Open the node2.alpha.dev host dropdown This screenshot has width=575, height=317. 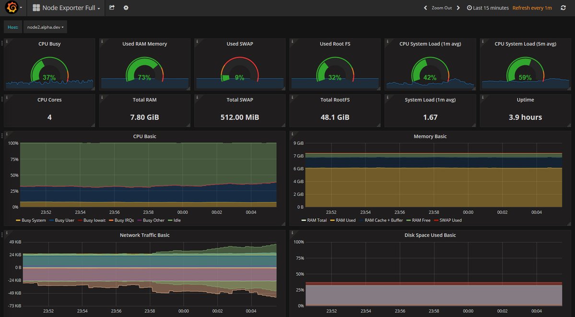click(x=45, y=27)
